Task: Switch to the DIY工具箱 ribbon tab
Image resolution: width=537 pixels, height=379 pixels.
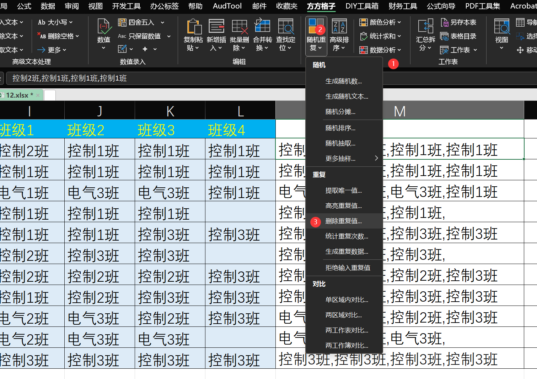Action: [362, 6]
